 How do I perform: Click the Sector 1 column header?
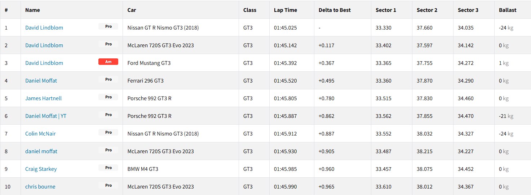(x=386, y=10)
